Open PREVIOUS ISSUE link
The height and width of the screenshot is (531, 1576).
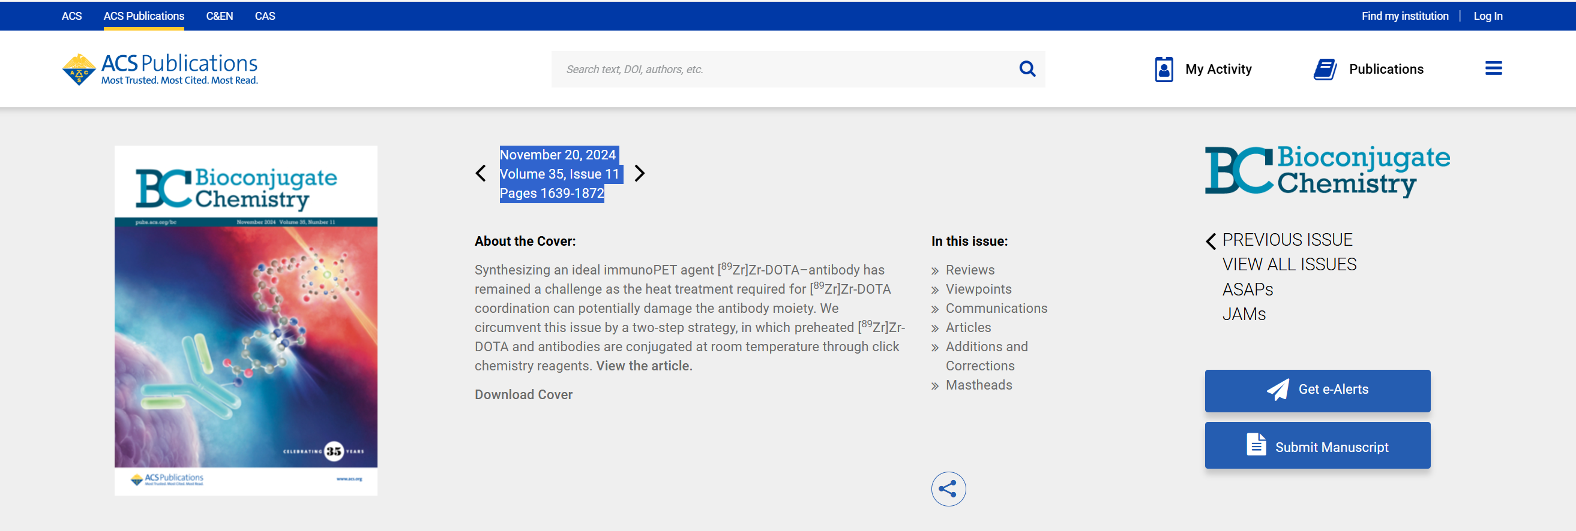pyautogui.click(x=1287, y=240)
